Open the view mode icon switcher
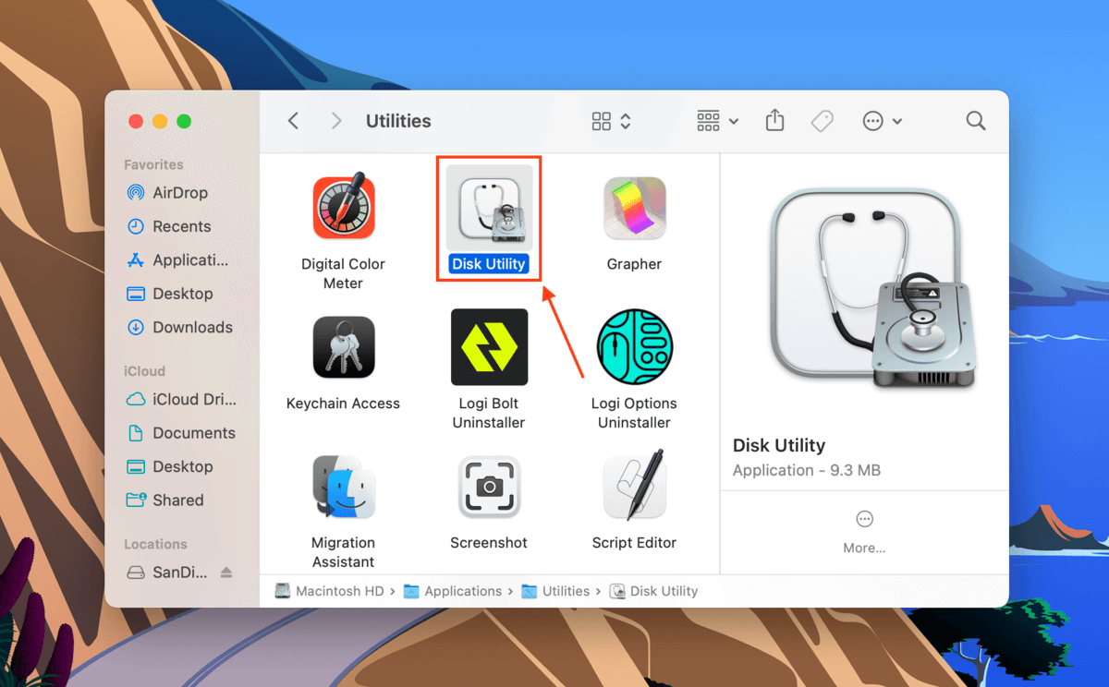 click(611, 121)
